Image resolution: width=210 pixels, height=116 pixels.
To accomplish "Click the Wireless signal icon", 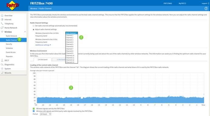I will pyautogui.click(x=2, y=32).
